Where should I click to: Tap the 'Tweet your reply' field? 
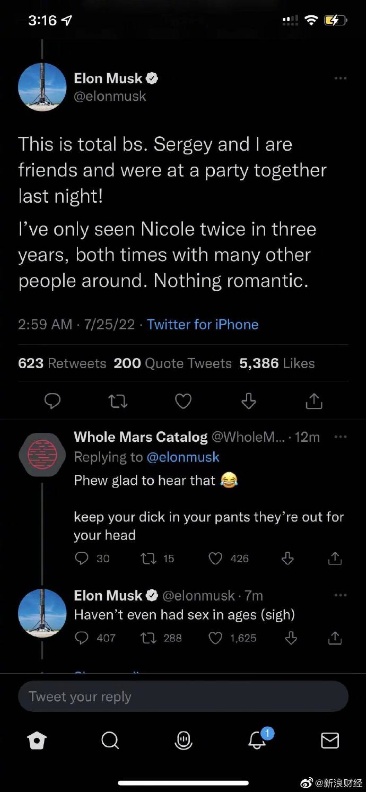click(x=183, y=697)
